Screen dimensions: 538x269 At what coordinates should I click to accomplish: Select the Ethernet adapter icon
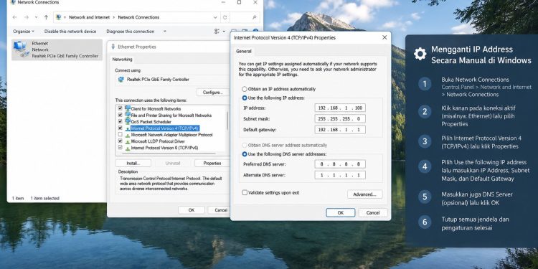[x=21, y=49]
